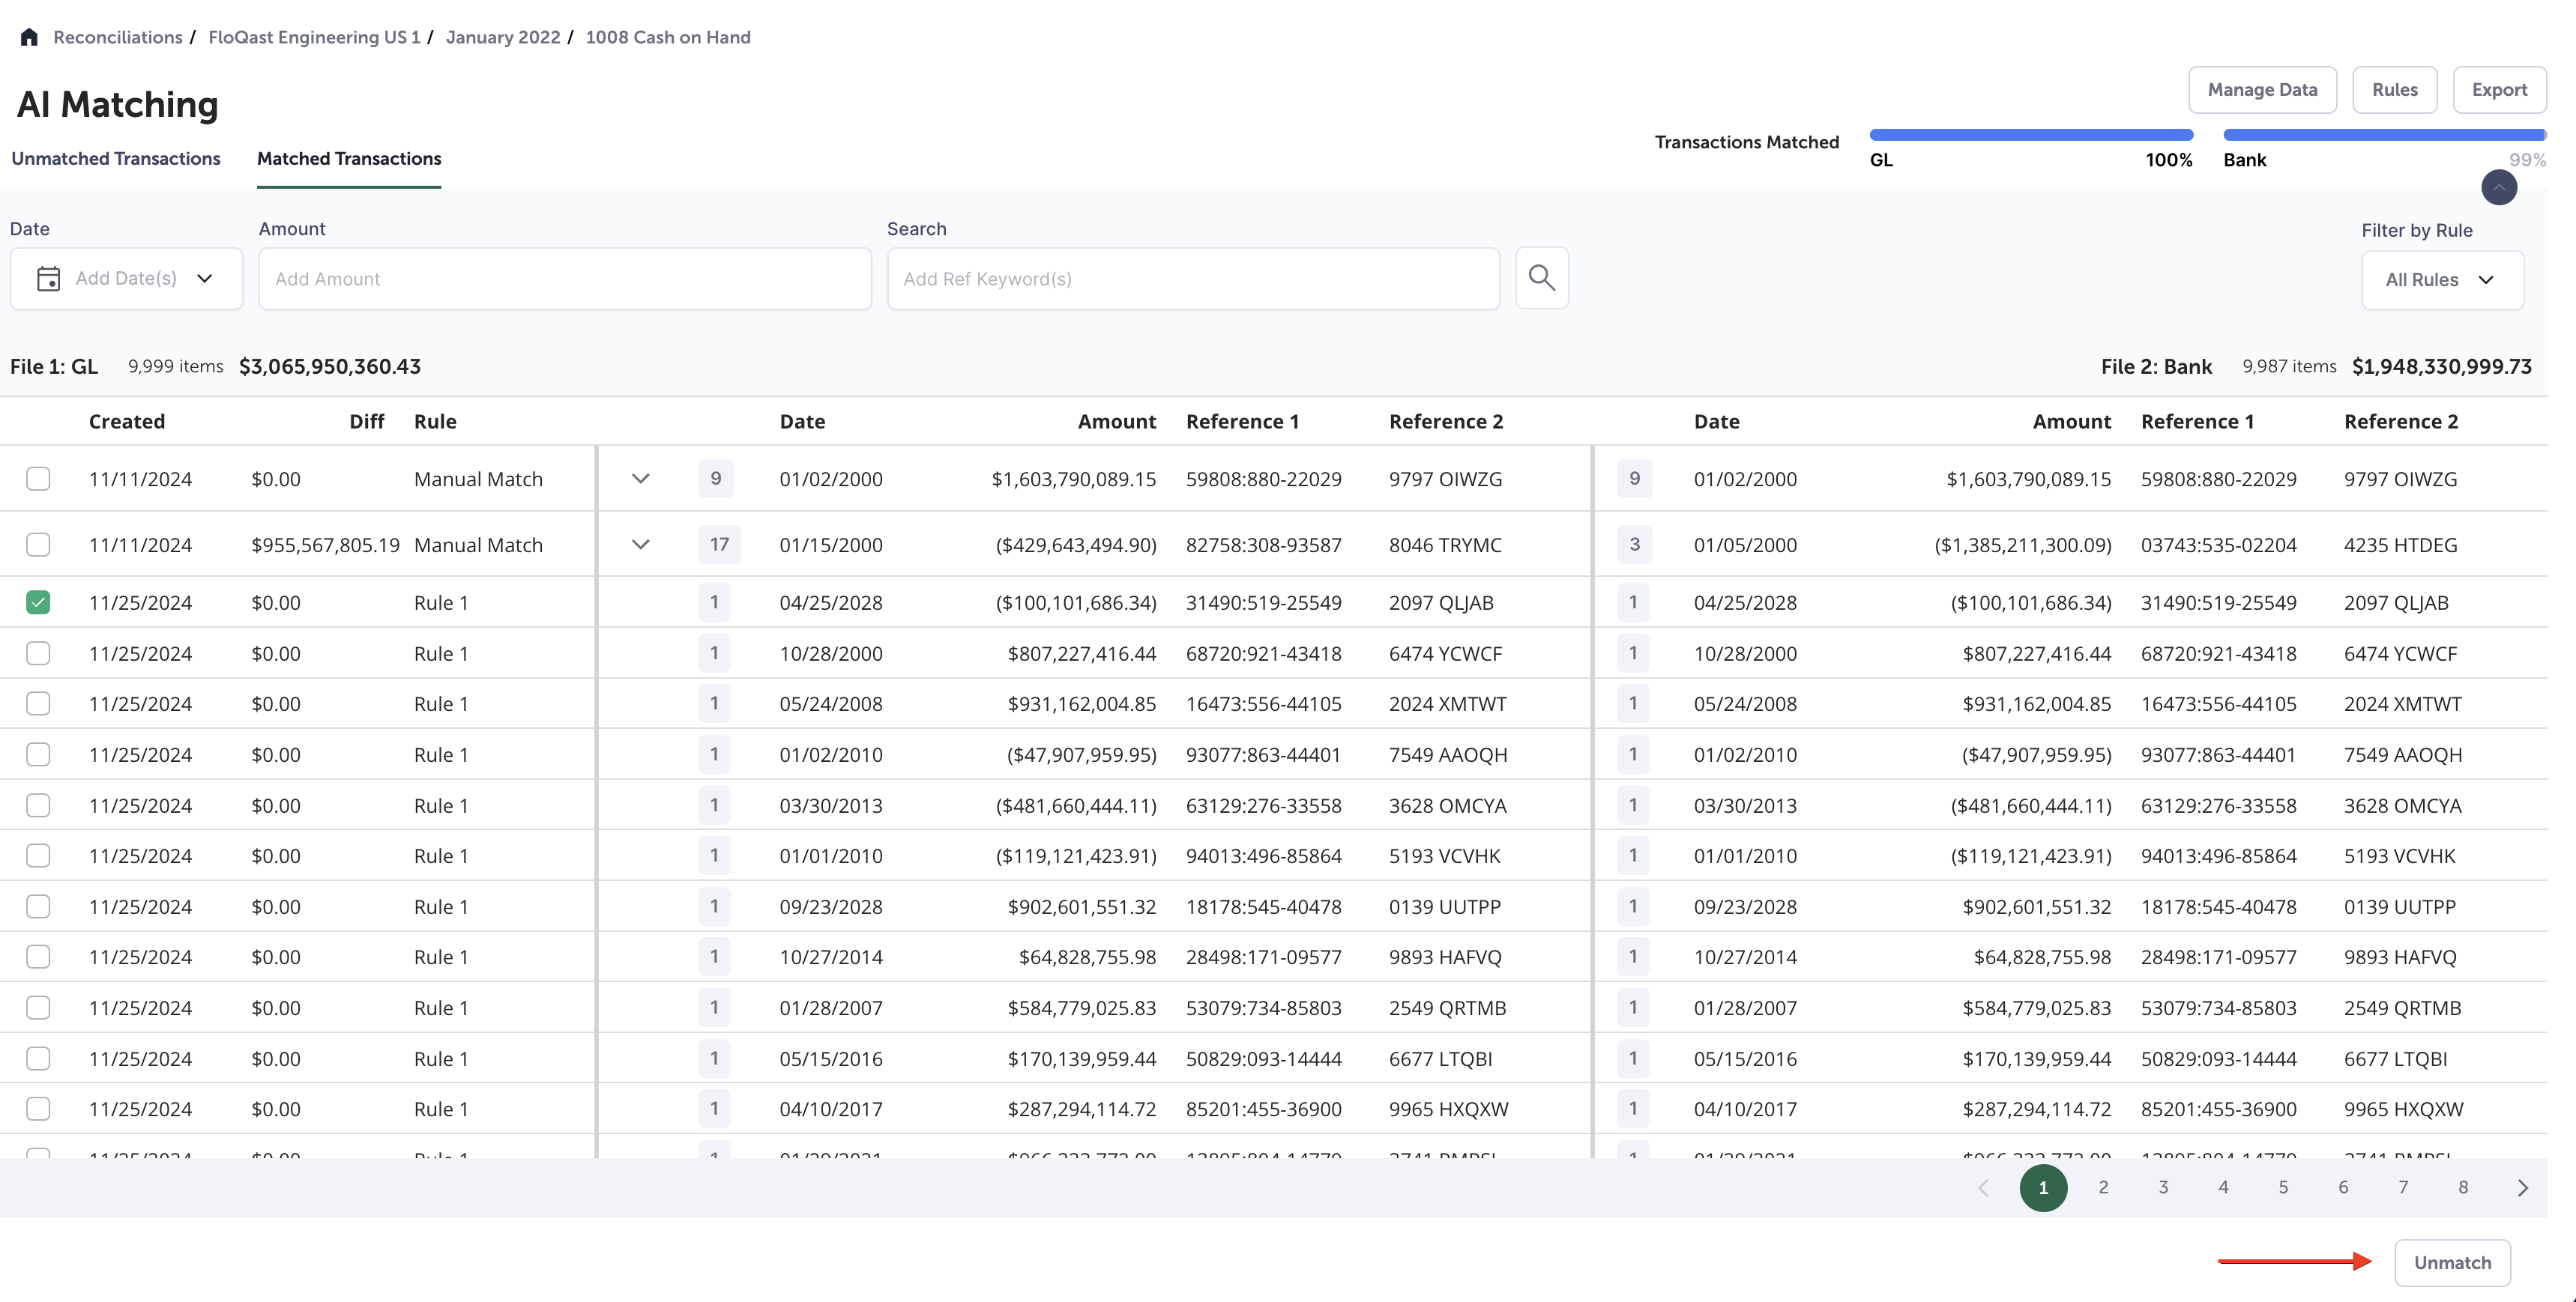The width and height of the screenshot is (2576, 1302).
Task: Click the home icon in breadcrumb
Action: pos(29,37)
